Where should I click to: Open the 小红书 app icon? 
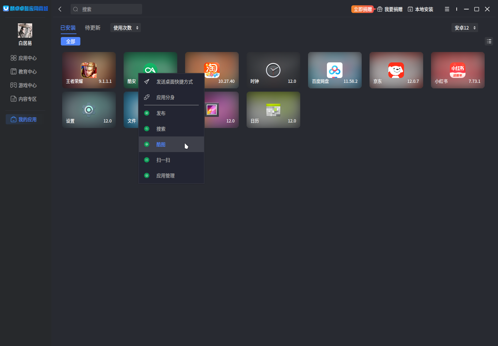(x=458, y=70)
